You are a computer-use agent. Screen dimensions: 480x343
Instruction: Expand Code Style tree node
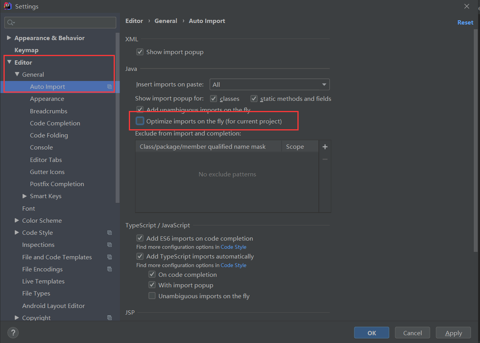[x=17, y=232]
